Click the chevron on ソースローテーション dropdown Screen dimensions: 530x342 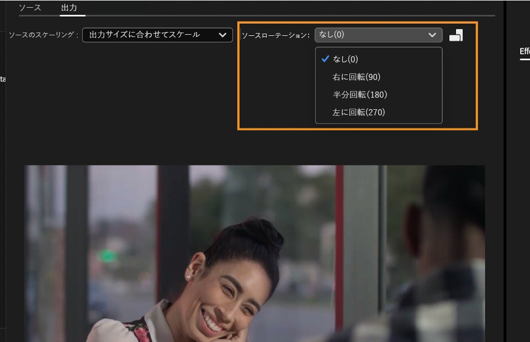click(x=433, y=35)
